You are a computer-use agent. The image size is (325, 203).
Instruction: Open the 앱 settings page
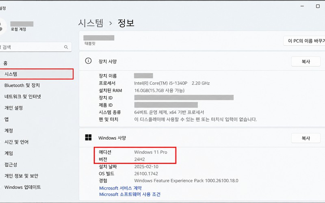click(6, 119)
